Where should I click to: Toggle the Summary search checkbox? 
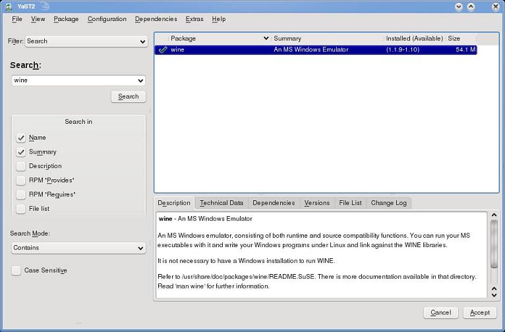[21, 152]
